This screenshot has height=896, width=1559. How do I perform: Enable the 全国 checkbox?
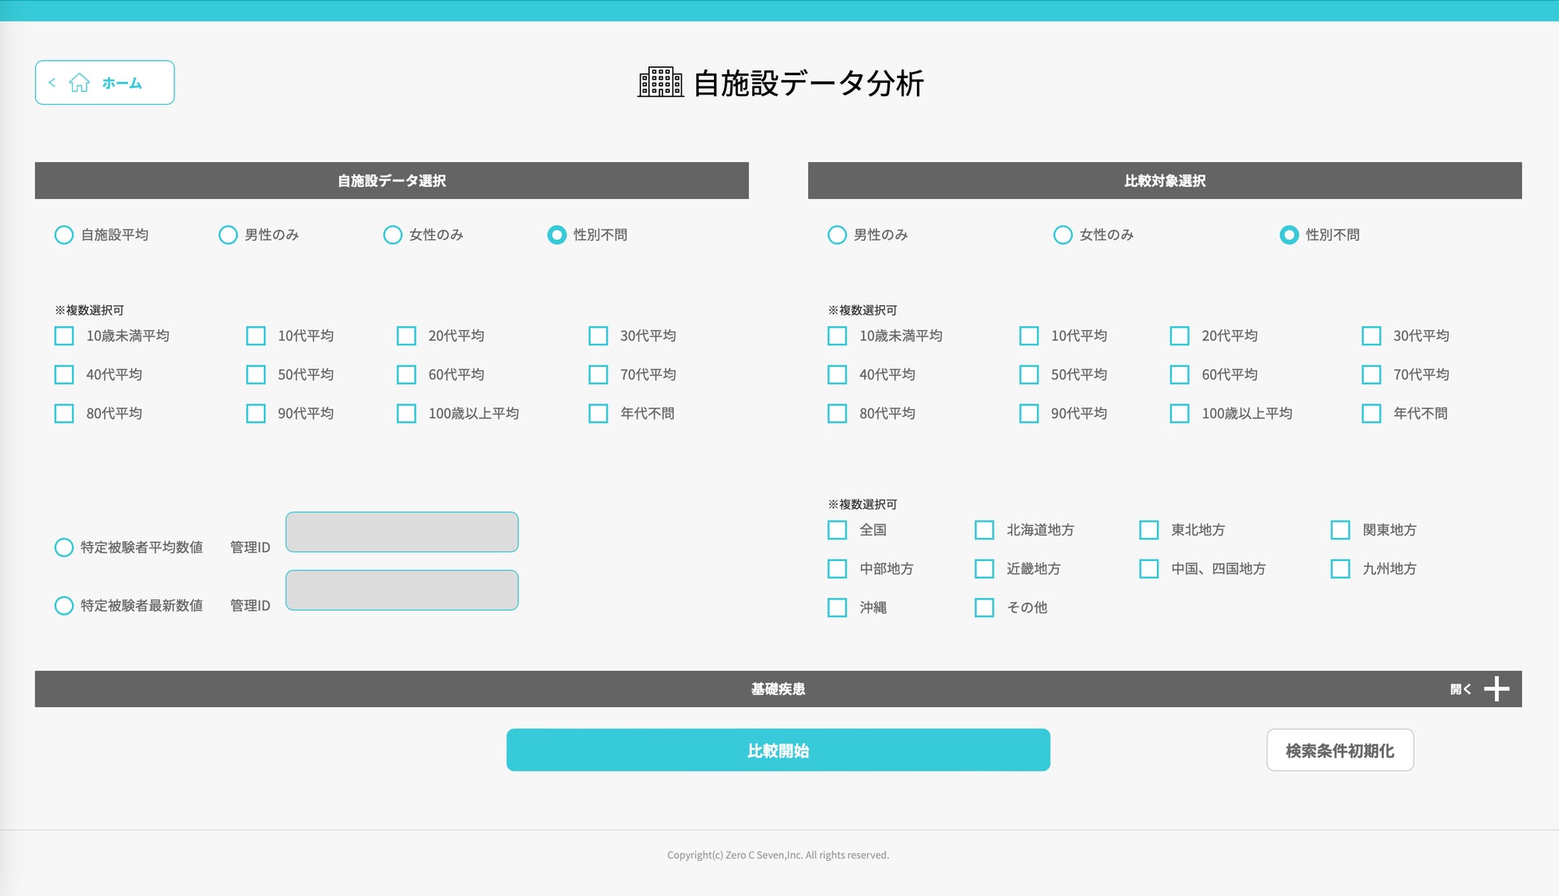click(x=837, y=530)
